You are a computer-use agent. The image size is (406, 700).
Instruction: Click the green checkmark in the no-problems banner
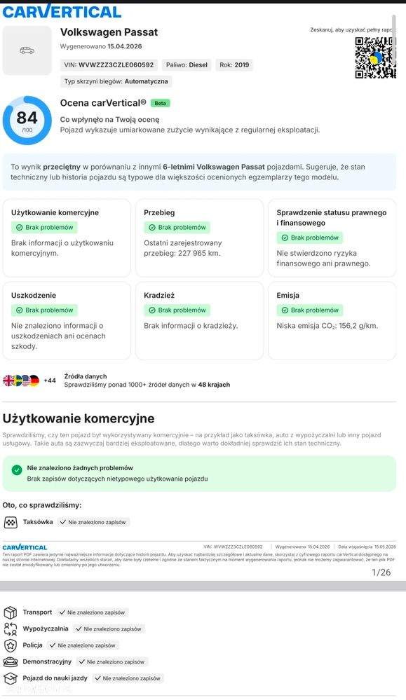point(17,470)
